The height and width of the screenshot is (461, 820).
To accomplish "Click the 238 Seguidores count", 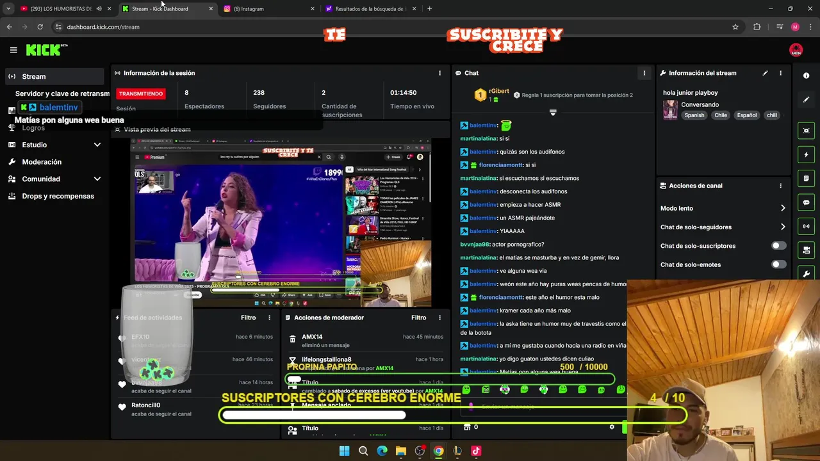I will click(x=259, y=93).
